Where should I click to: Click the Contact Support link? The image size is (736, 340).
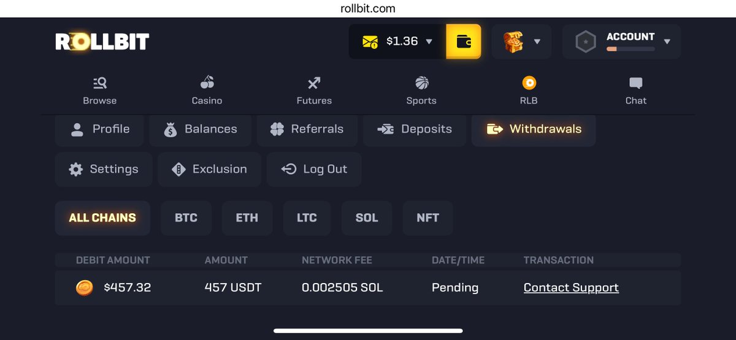tap(571, 287)
